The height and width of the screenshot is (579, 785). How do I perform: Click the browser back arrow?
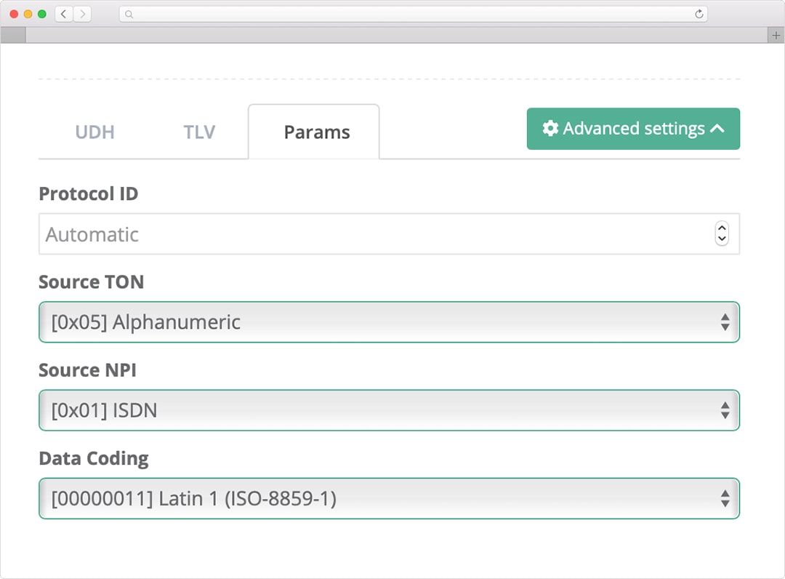(x=63, y=14)
